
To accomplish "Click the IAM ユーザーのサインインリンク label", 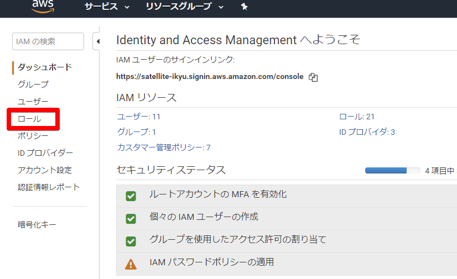I will click(175, 60).
